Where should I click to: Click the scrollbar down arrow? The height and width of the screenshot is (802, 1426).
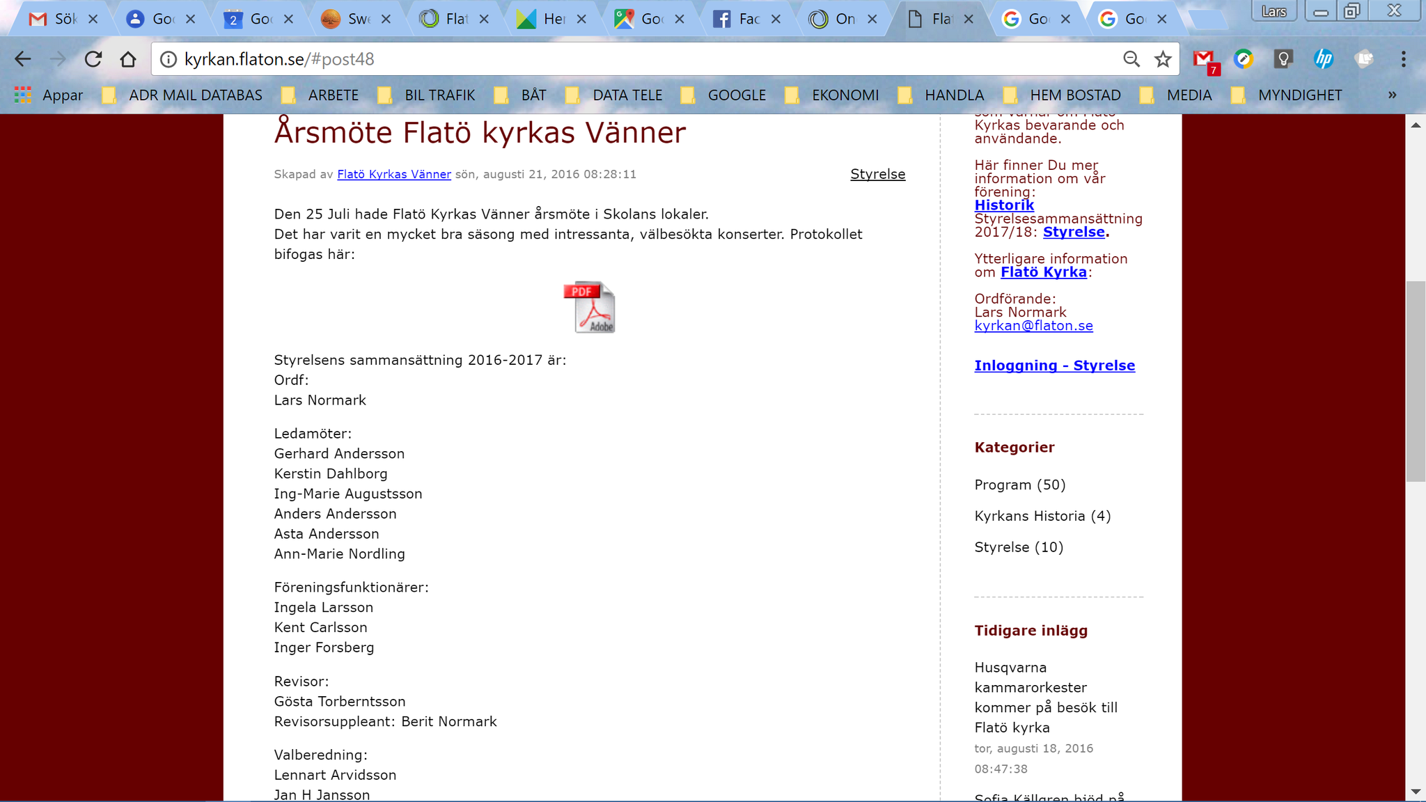click(x=1416, y=792)
